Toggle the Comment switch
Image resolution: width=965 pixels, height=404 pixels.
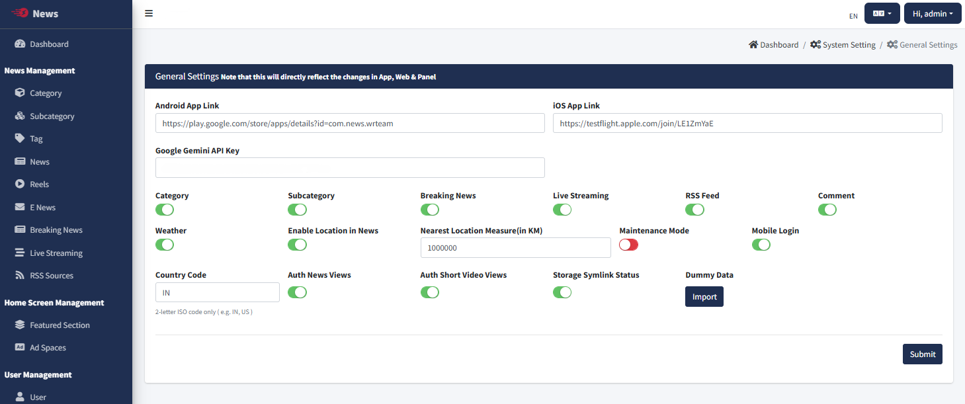[827, 210]
